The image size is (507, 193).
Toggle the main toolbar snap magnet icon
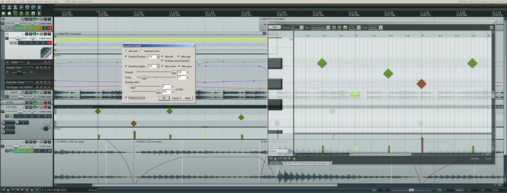[33, 13]
